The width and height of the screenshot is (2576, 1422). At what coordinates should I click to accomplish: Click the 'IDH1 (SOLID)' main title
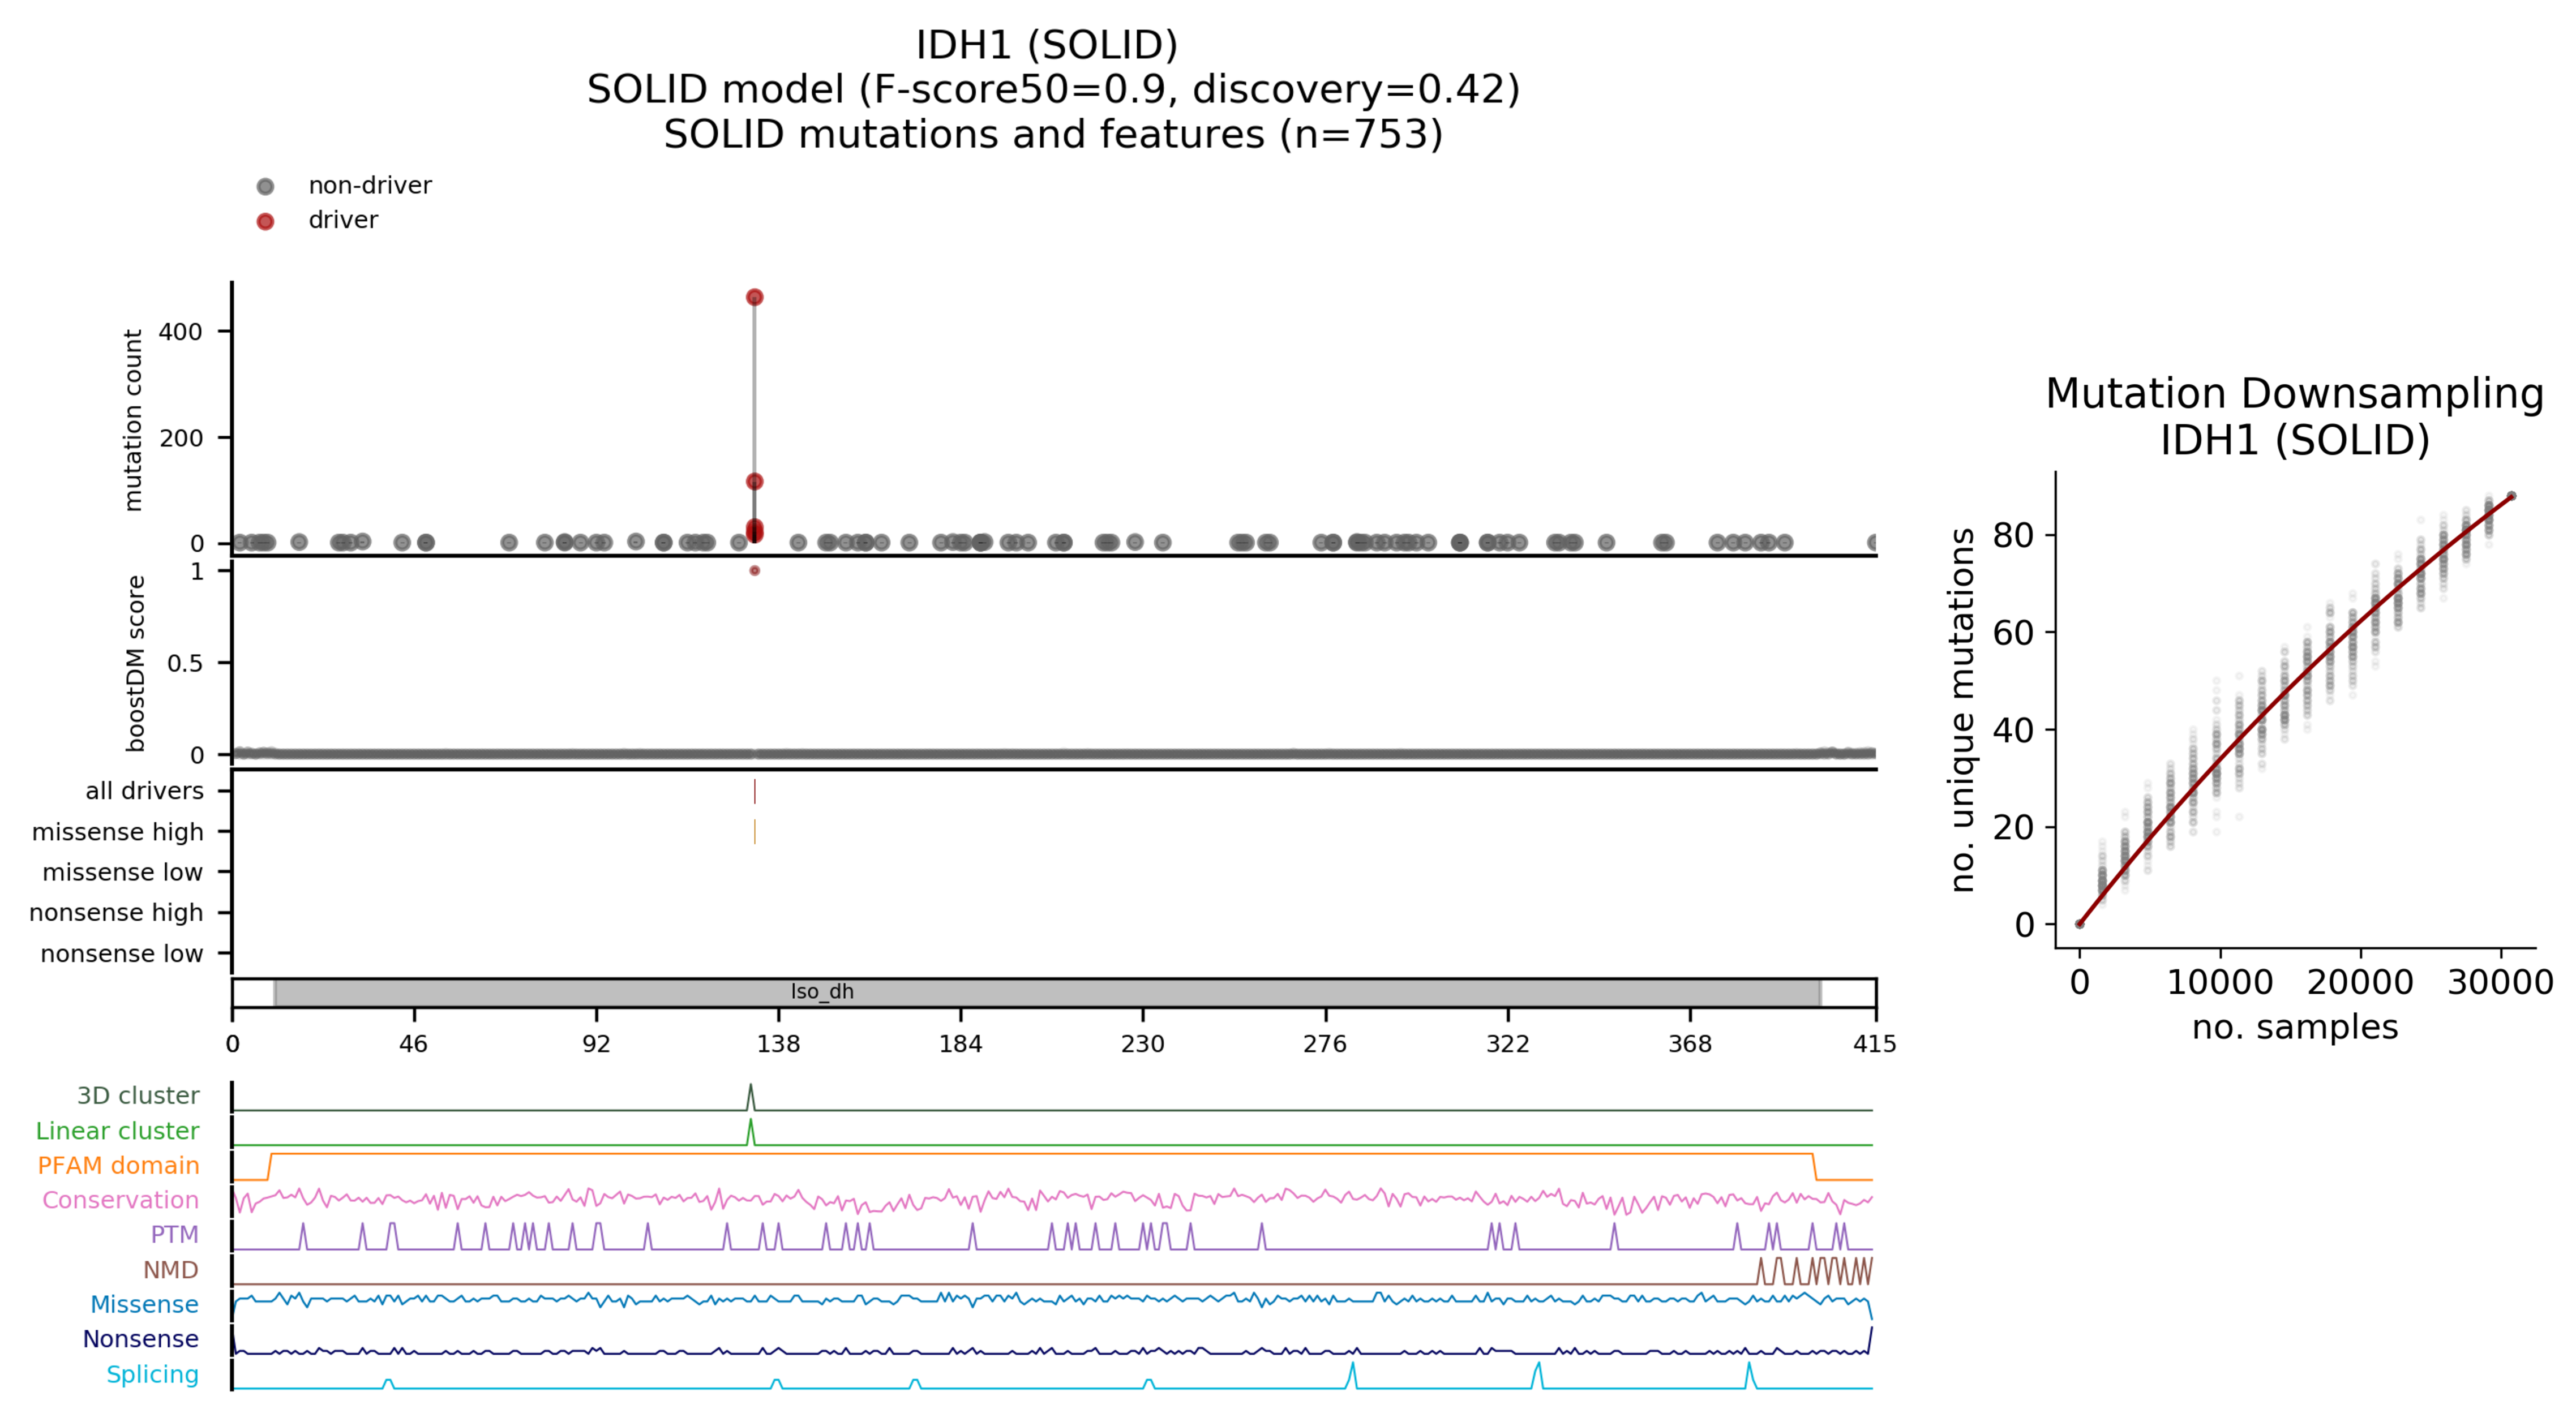[x=1047, y=45]
